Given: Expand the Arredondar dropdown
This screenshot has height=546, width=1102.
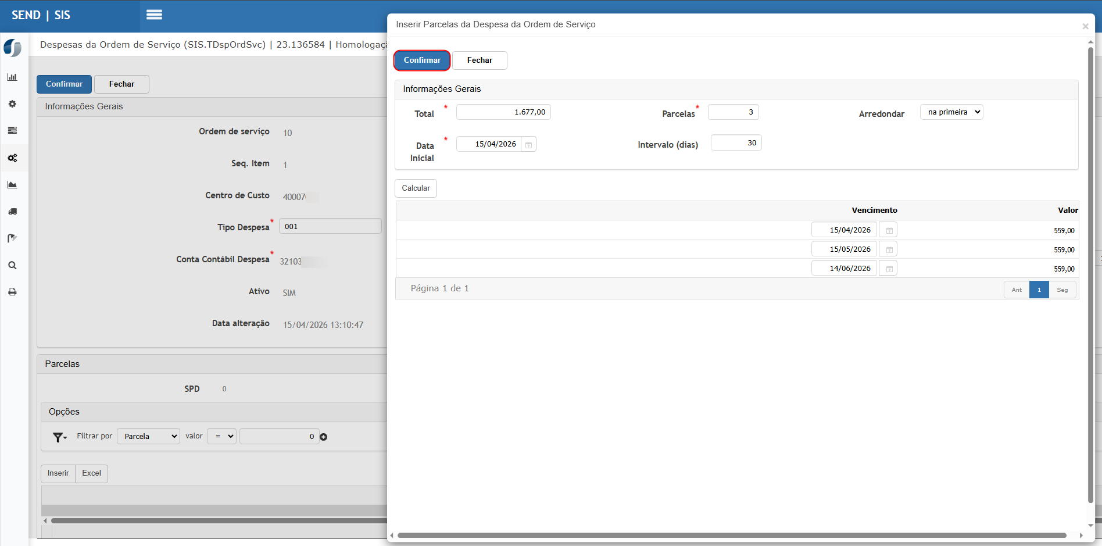Looking at the screenshot, I should click(x=951, y=112).
